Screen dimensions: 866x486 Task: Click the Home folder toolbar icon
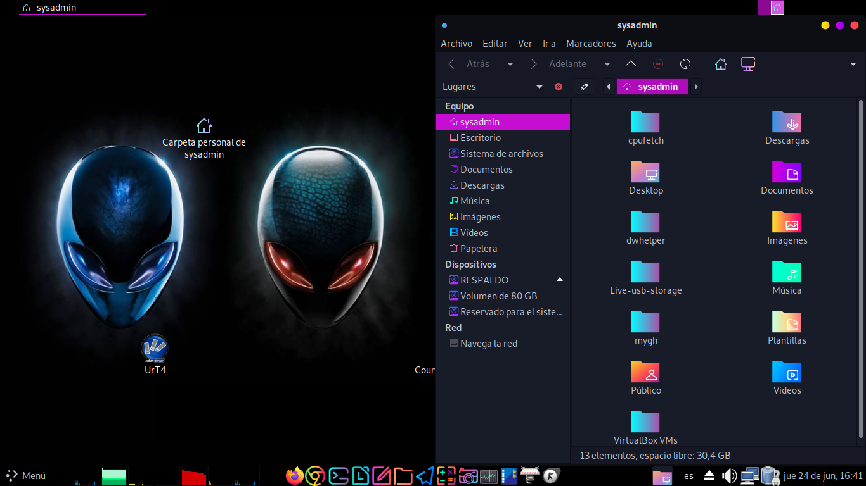[x=720, y=64]
